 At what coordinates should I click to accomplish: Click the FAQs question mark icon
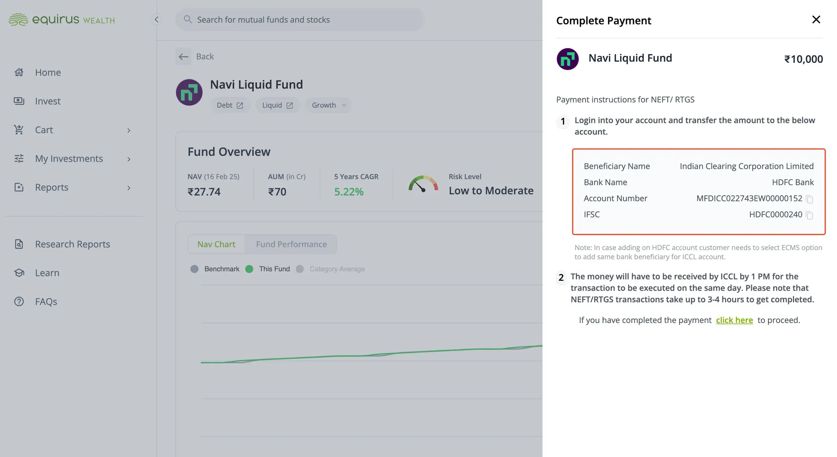click(x=19, y=302)
